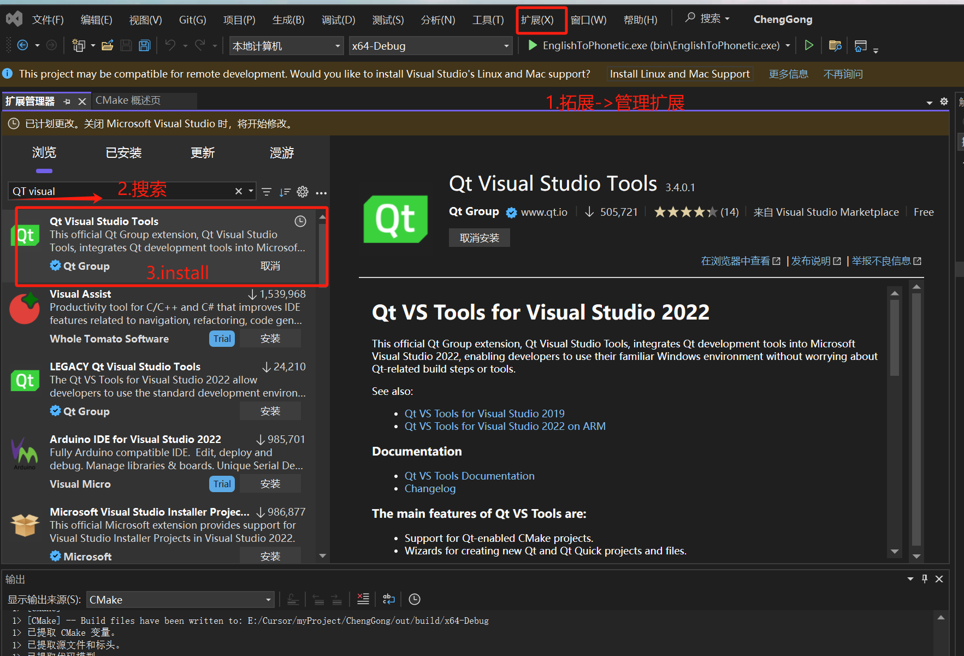This screenshot has height=656, width=964.
Task: Switch to the 已安装 extensions tab
Action: pyautogui.click(x=123, y=153)
